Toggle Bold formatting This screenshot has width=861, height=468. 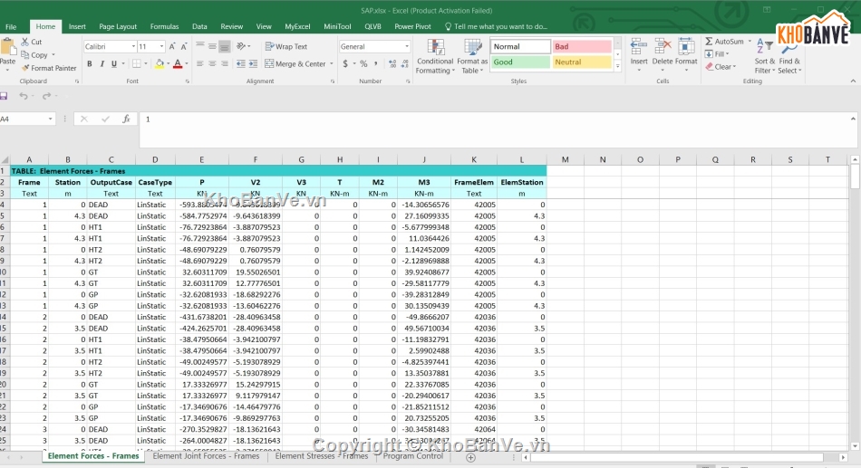(90, 64)
